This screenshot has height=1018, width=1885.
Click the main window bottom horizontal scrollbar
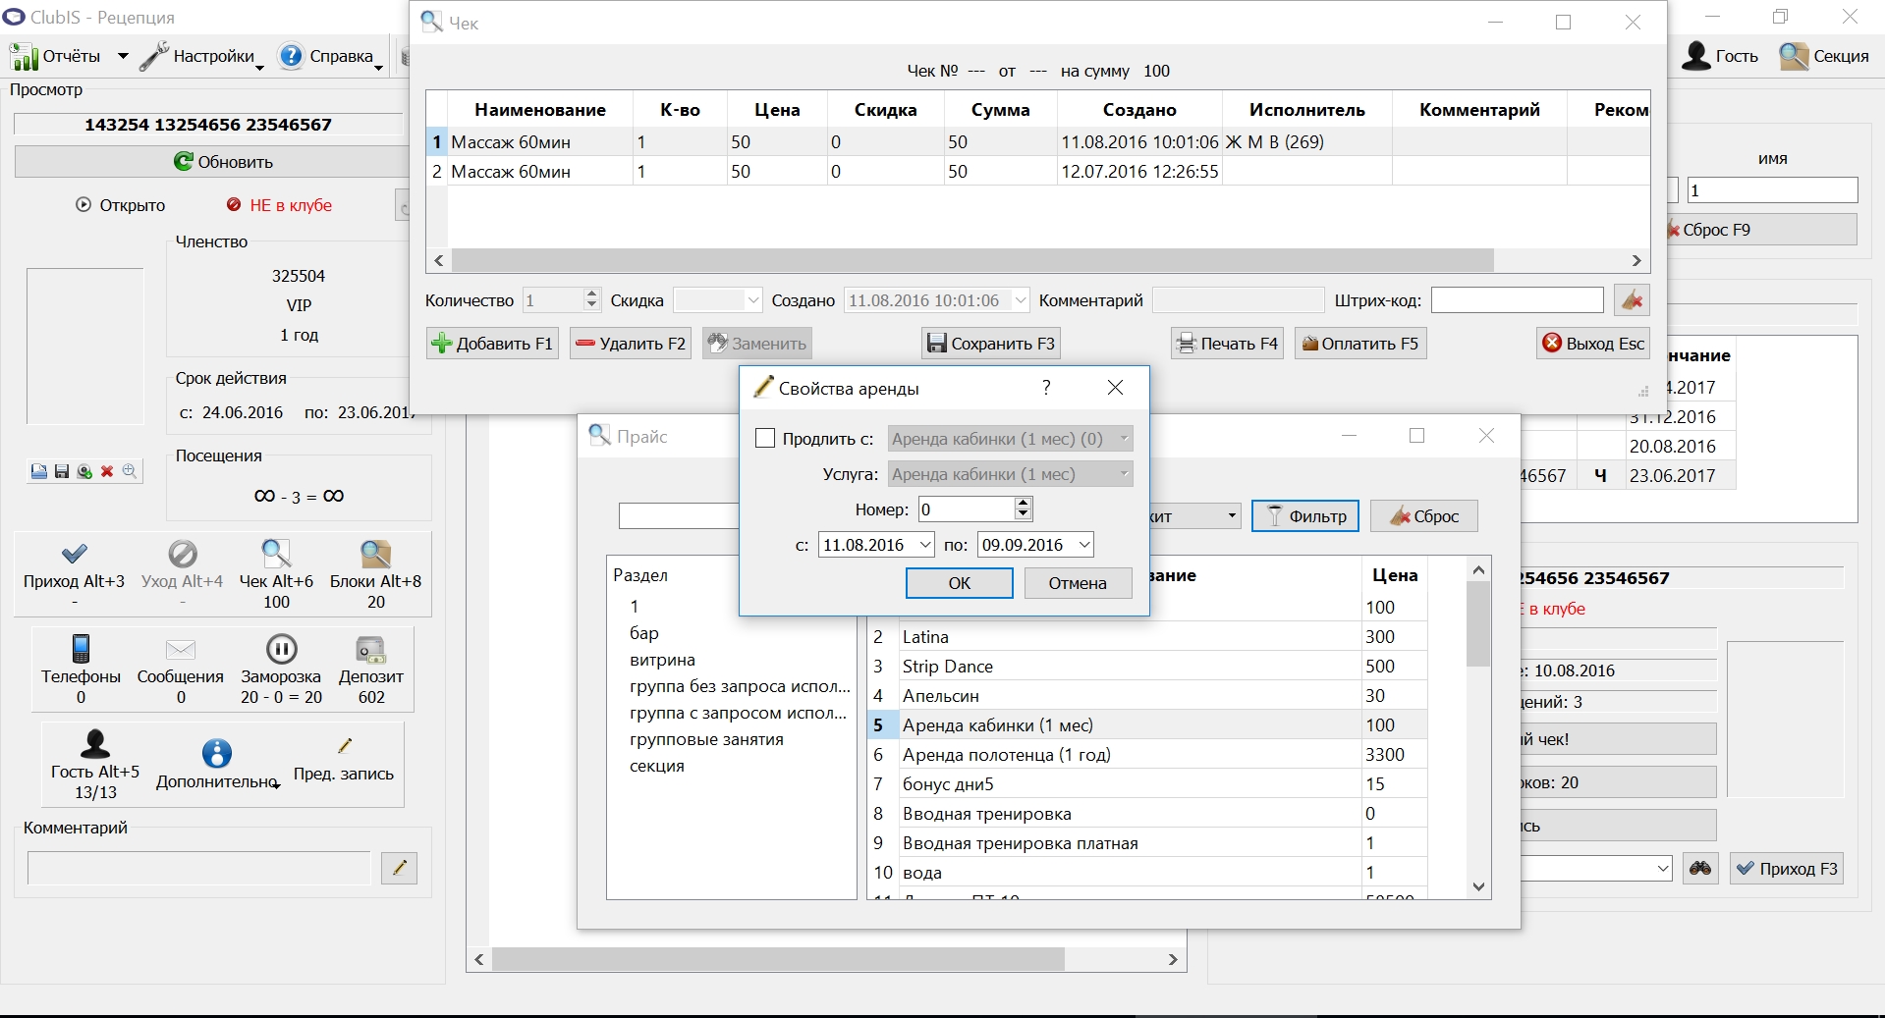[778, 959]
